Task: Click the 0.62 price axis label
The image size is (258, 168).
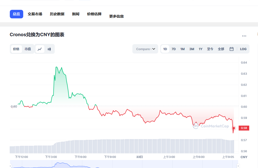Action: click(244, 85)
